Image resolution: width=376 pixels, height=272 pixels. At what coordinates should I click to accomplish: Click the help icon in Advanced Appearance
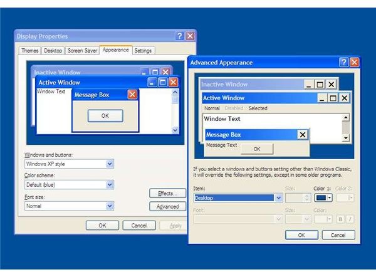pyautogui.click(x=343, y=63)
